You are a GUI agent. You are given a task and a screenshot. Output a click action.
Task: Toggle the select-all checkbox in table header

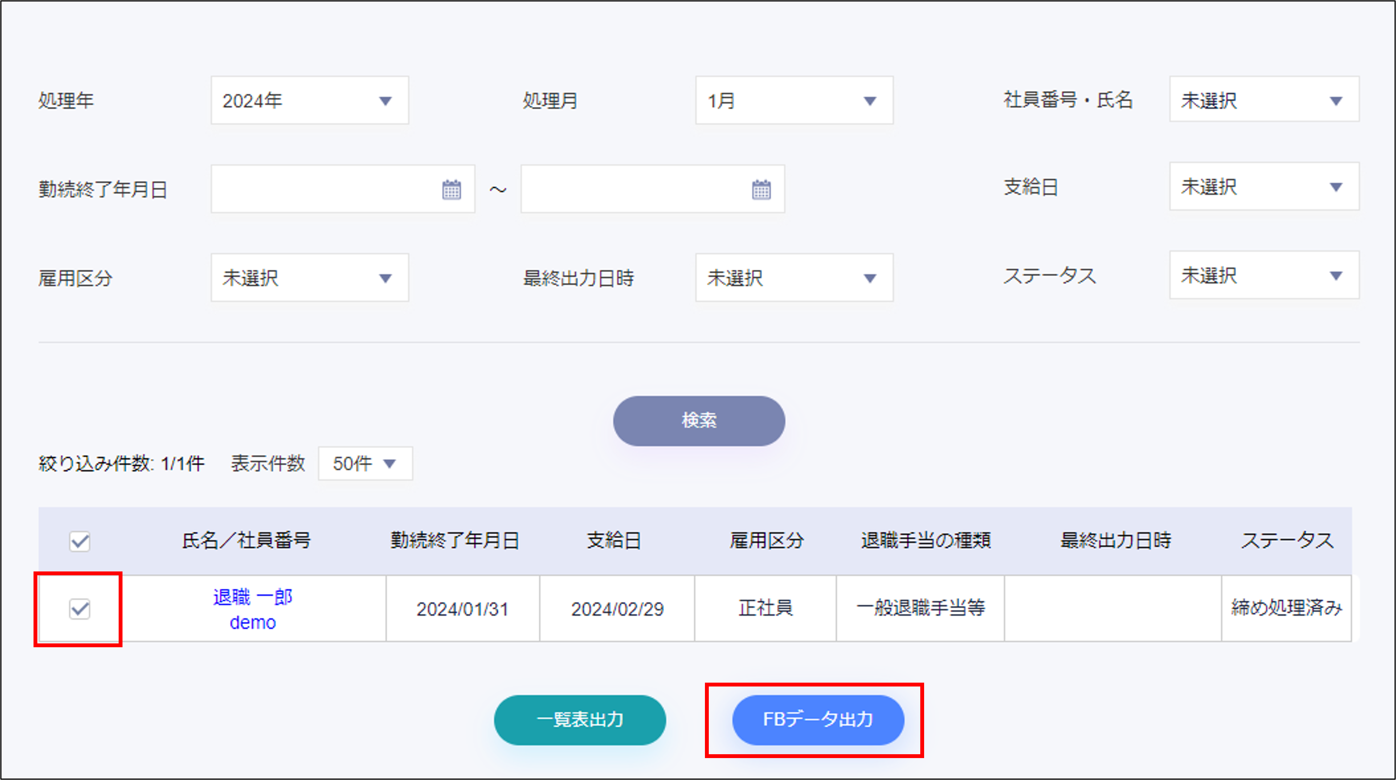click(x=79, y=541)
